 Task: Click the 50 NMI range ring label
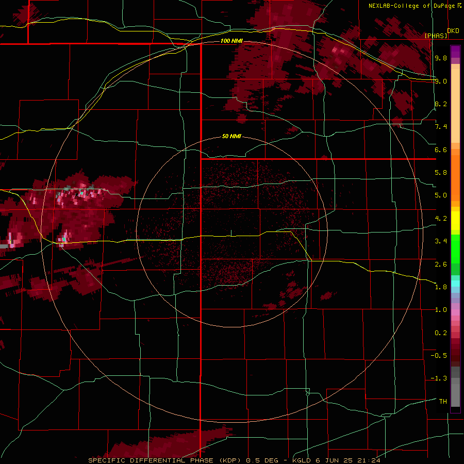(231, 136)
